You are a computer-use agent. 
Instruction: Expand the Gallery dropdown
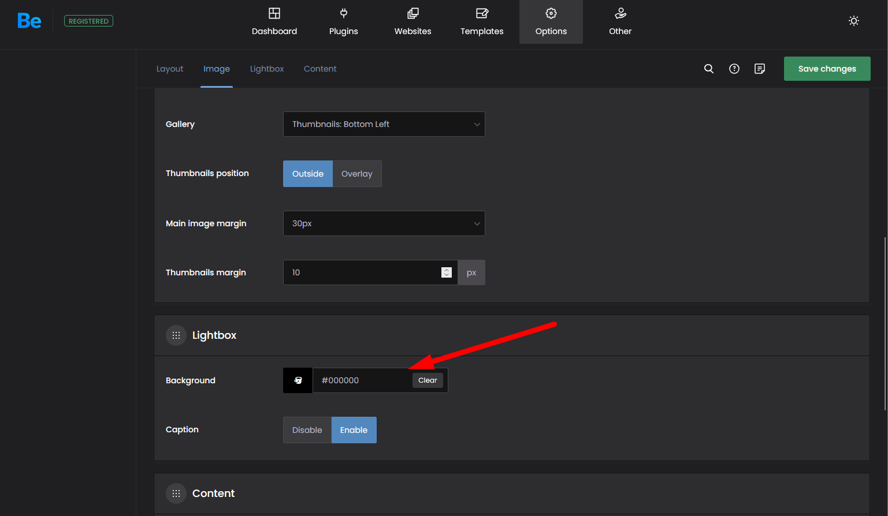pyautogui.click(x=384, y=124)
